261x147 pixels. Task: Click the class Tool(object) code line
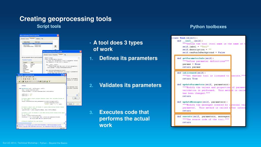(185, 38)
